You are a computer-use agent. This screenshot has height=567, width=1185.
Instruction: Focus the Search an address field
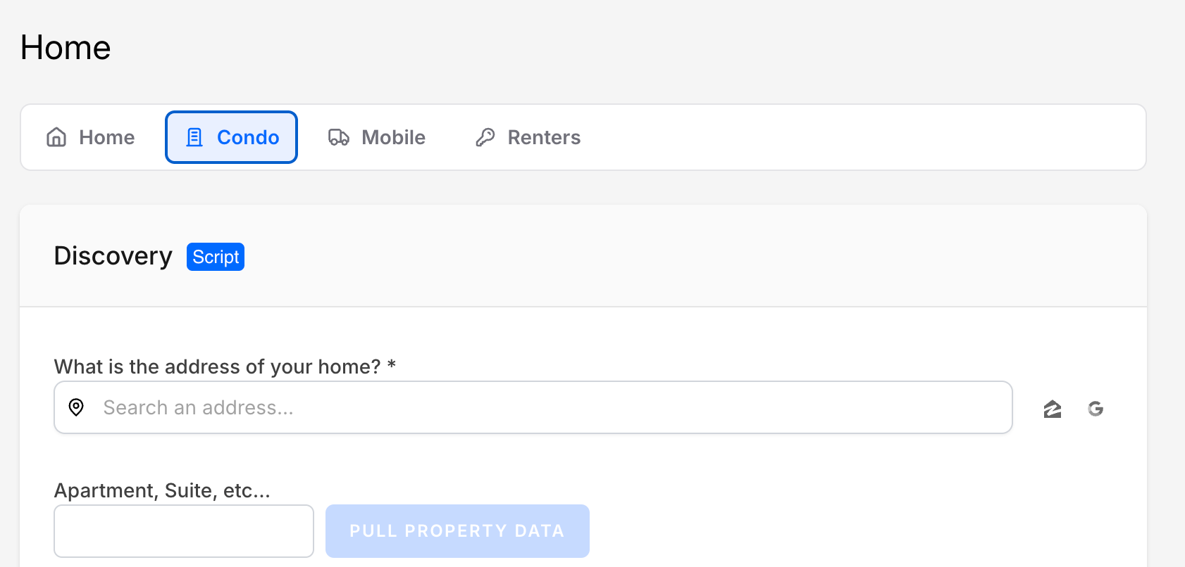550,407
